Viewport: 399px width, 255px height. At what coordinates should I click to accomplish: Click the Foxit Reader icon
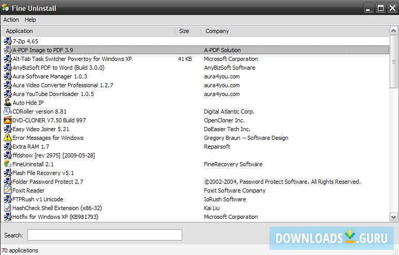[8, 190]
